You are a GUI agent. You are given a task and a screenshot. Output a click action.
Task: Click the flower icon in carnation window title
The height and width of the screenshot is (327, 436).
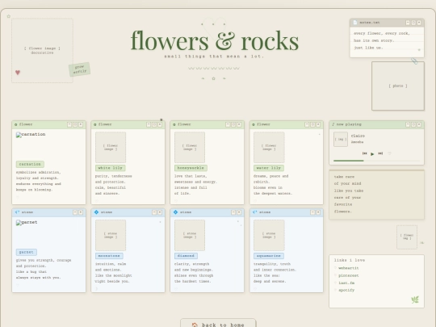[16, 124]
